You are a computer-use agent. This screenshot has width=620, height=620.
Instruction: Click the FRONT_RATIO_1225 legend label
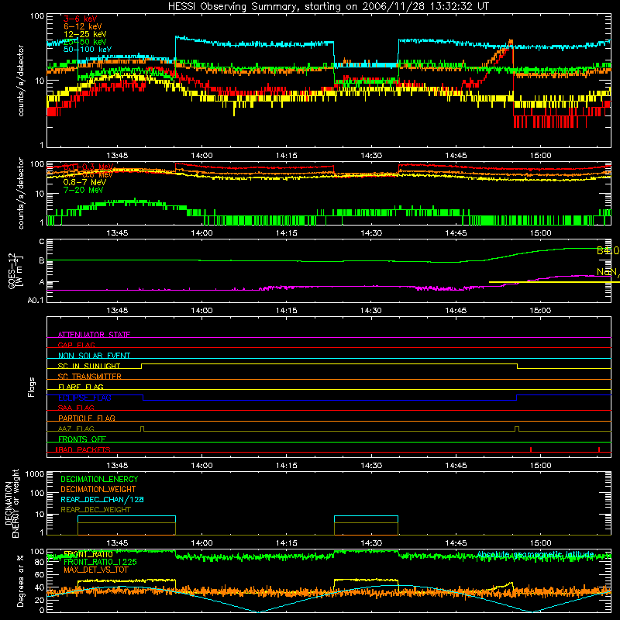point(100,562)
